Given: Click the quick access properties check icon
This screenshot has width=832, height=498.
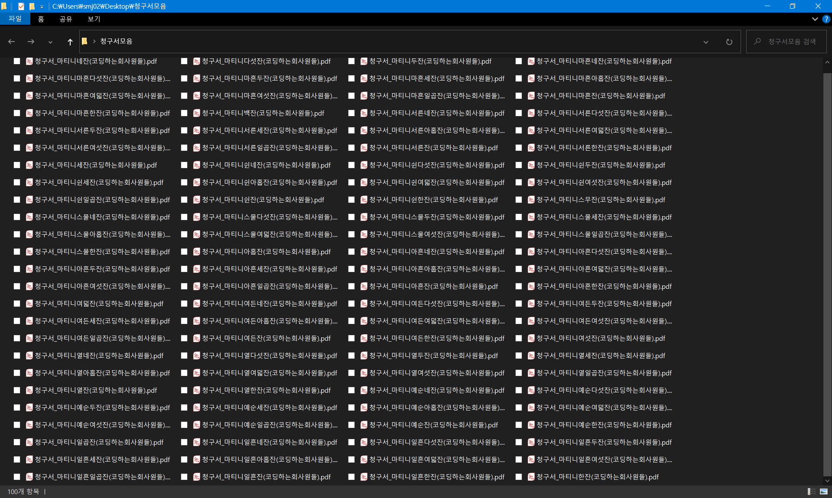Looking at the screenshot, I should tap(21, 6).
